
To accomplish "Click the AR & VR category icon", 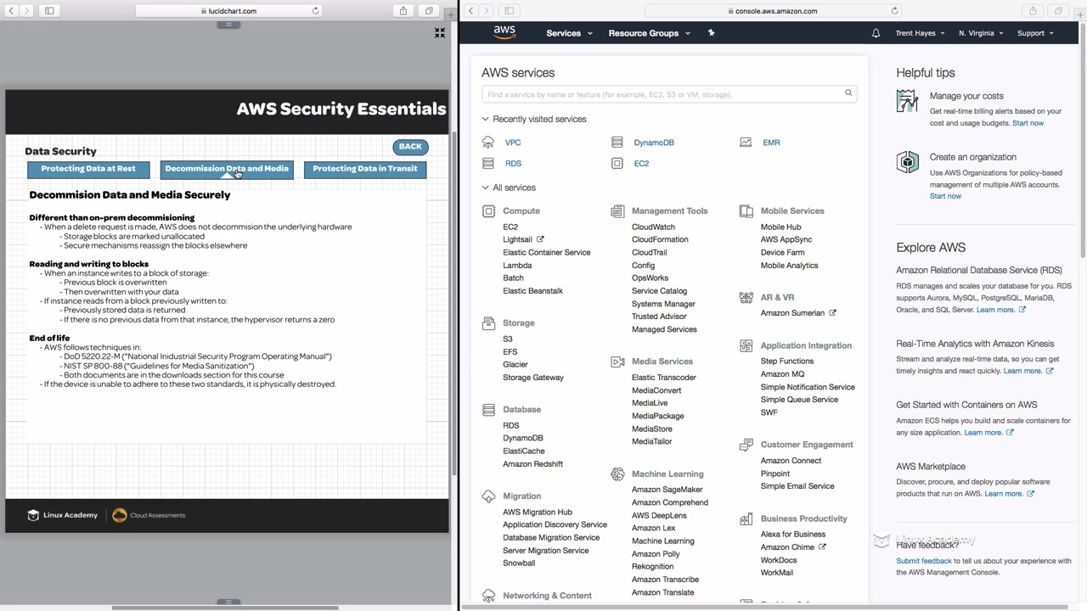I will click(746, 298).
